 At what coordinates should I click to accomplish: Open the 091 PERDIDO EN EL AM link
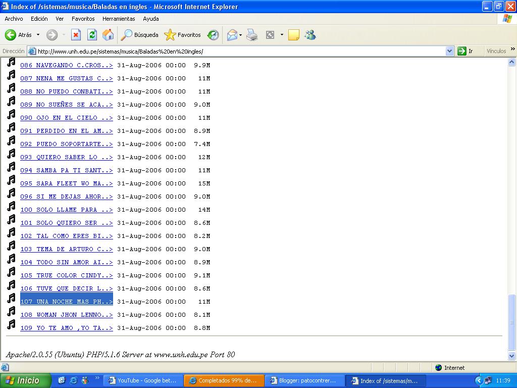pos(67,131)
